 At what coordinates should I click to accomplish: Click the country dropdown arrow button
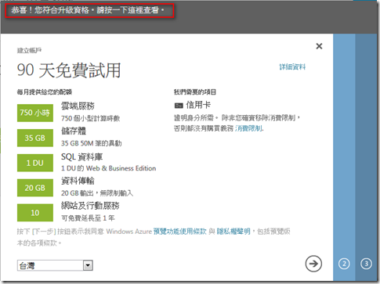pos(88,266)
